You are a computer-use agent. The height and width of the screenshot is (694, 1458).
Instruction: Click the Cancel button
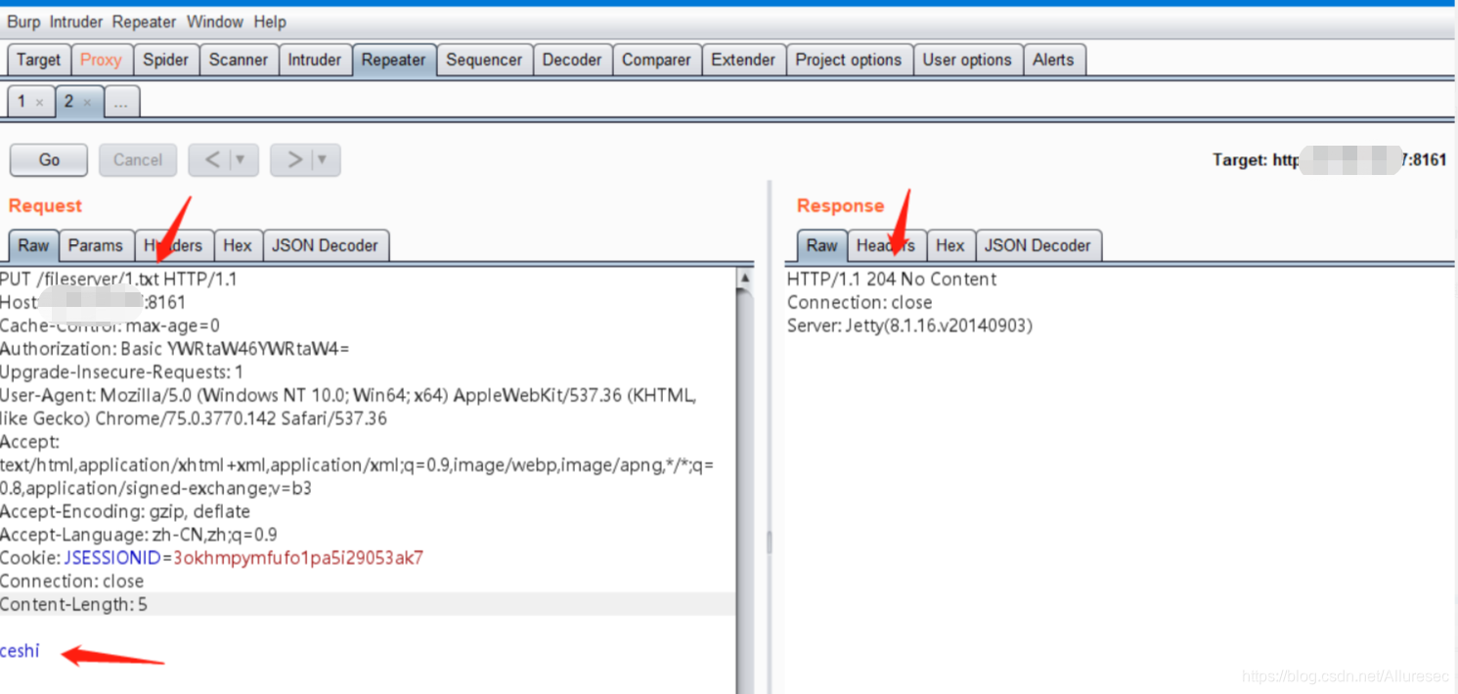pos(138,160)
